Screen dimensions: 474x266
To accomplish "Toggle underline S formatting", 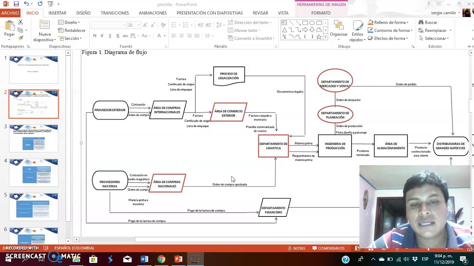I will coord(110,36).
